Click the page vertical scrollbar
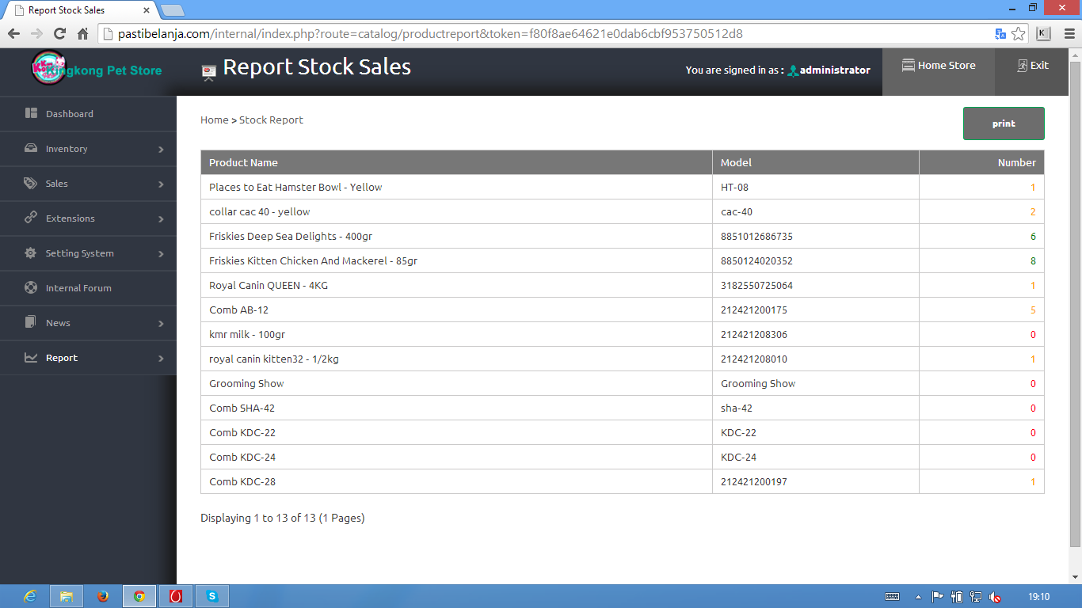 pyautogui.click(x=1075, y=301)
